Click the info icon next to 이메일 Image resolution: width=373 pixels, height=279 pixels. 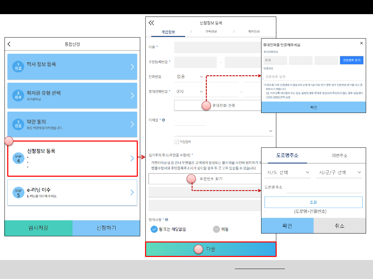163,120
